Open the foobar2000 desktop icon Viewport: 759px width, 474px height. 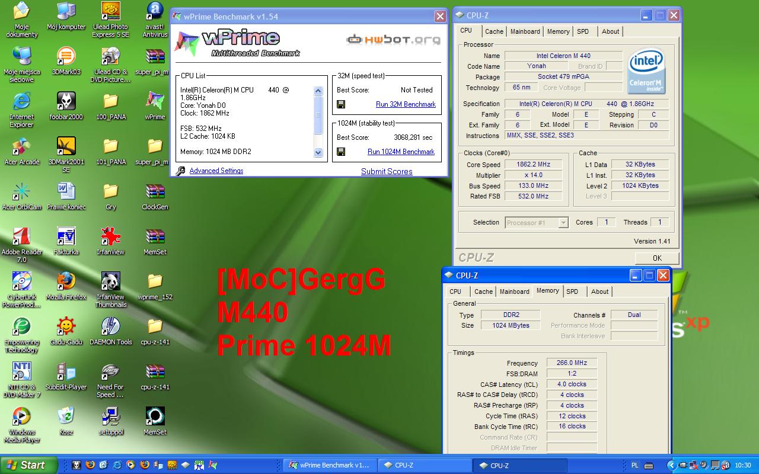(66, 107)
